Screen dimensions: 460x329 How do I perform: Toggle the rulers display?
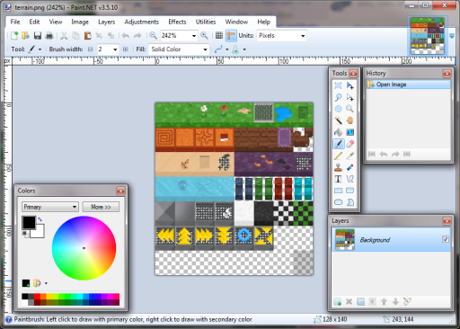pyautogui.click(x=231, y=36)
